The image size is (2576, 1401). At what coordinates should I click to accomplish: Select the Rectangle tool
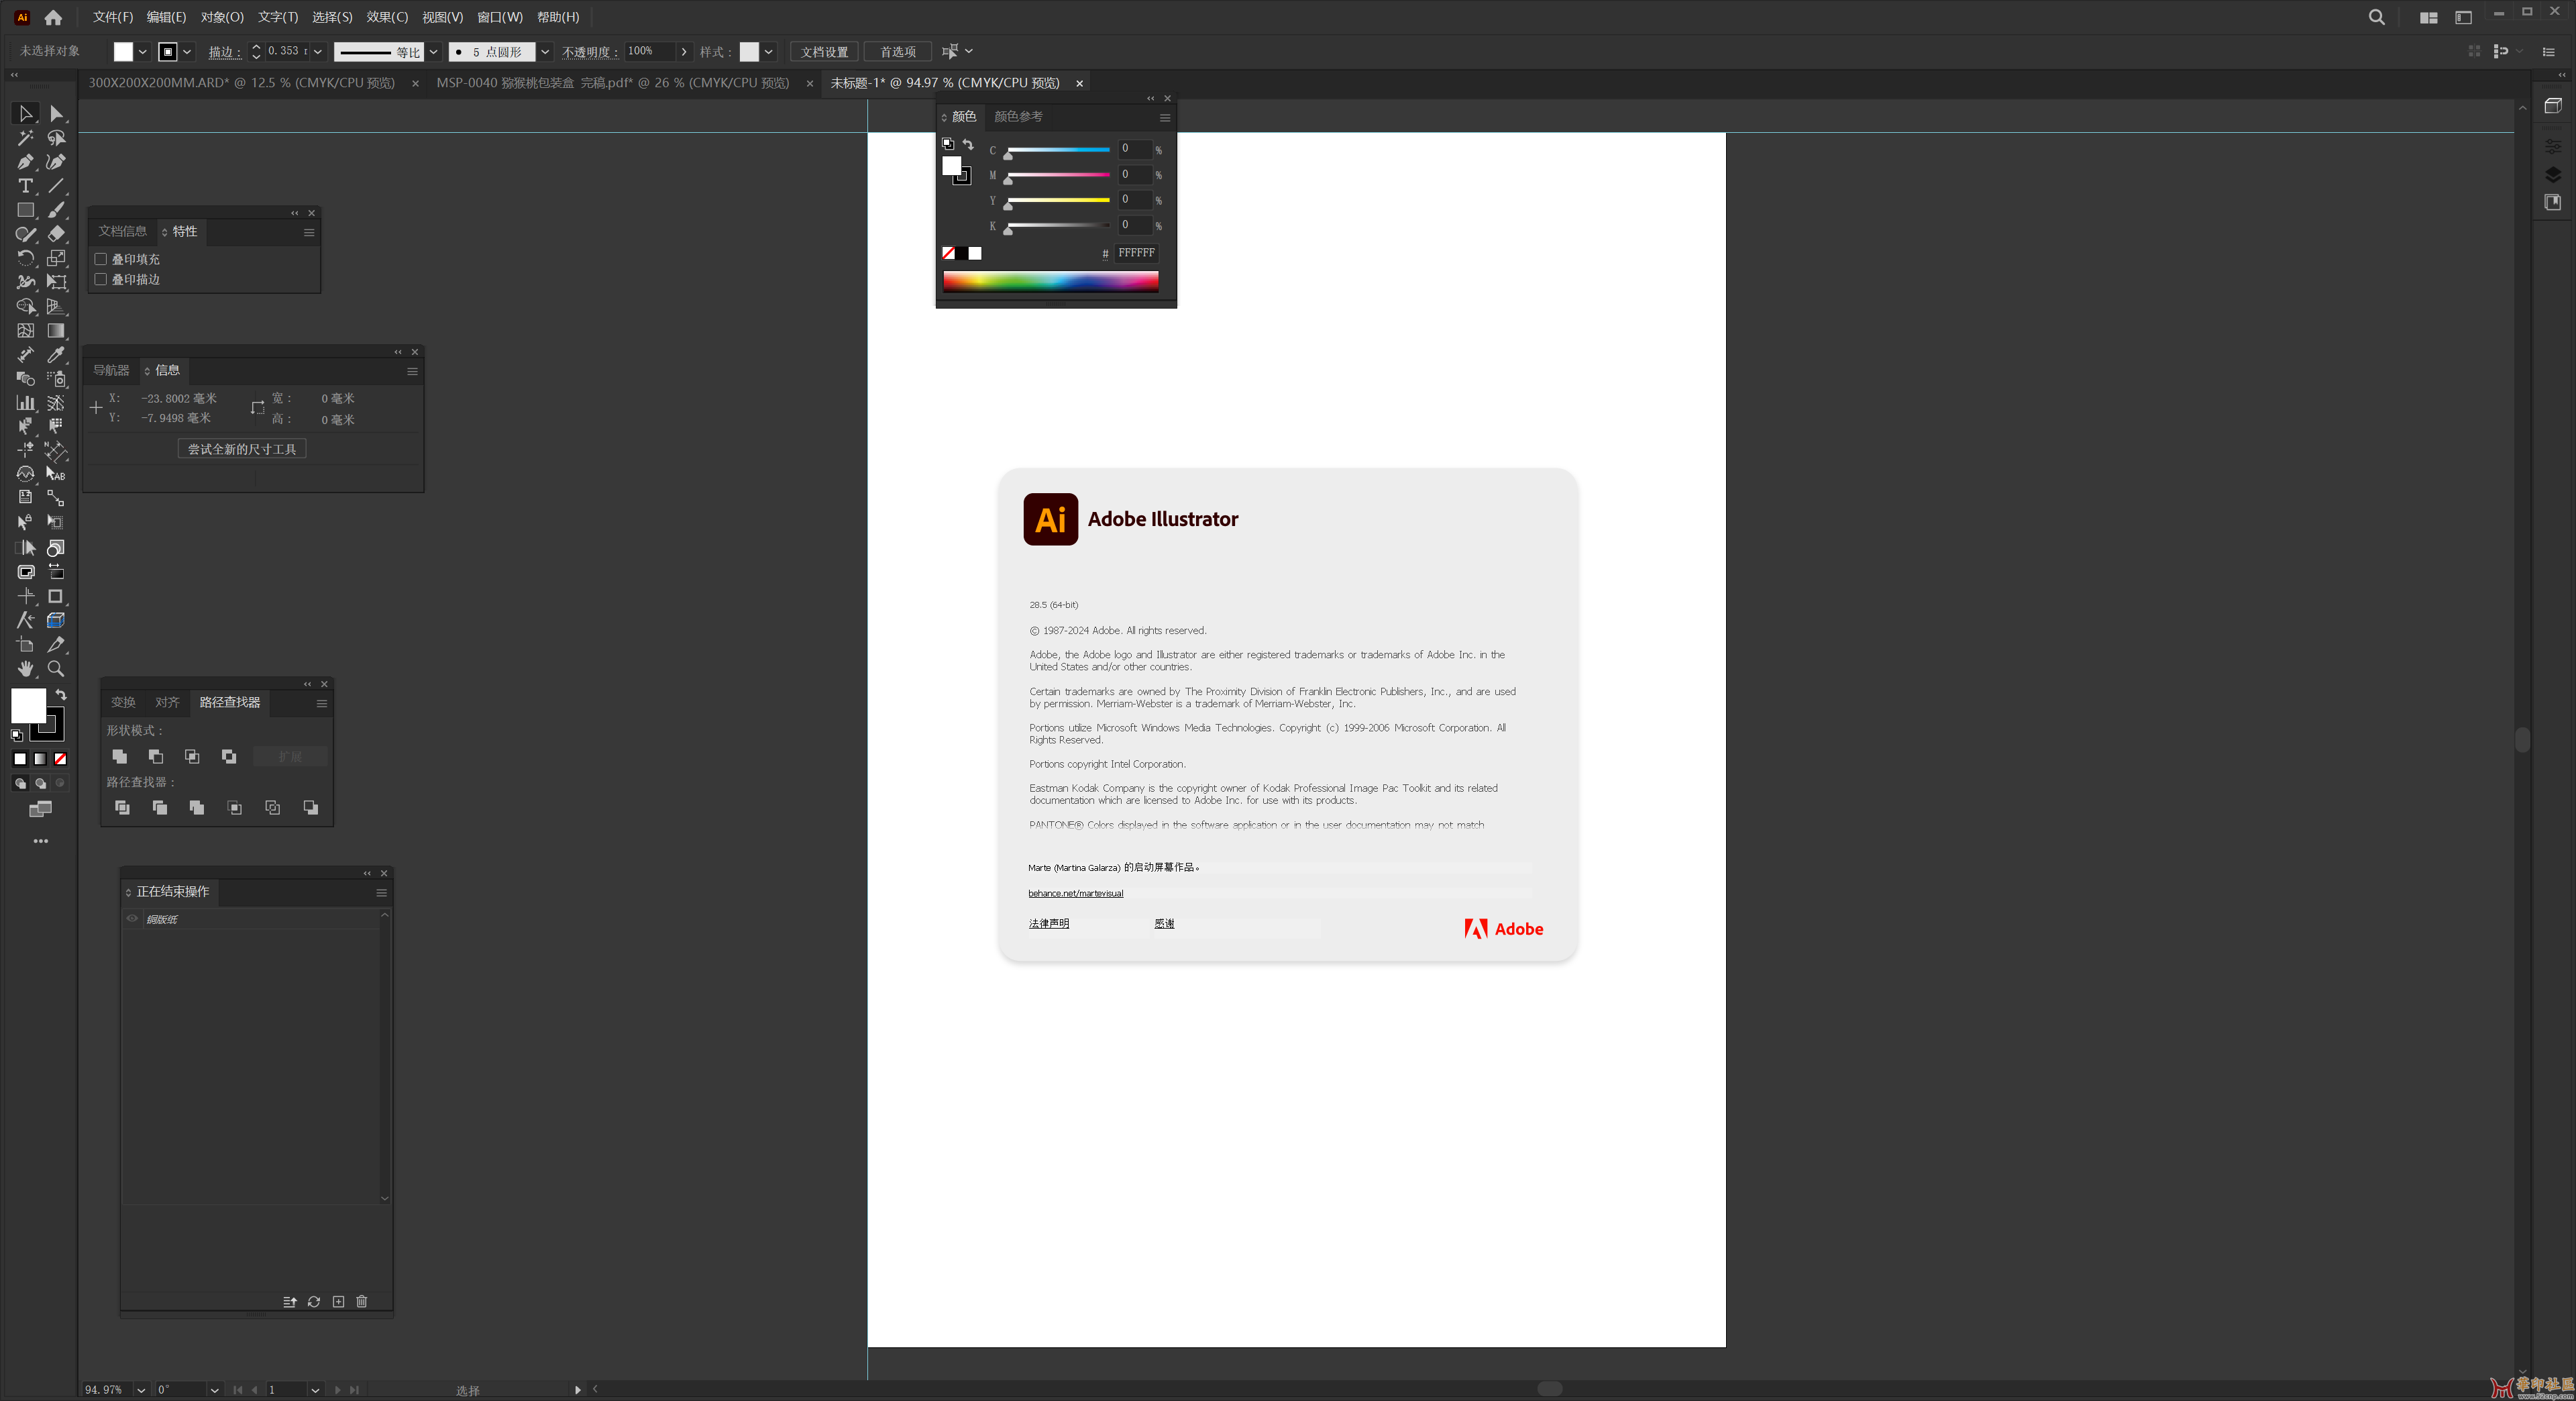tap(26, 210)
